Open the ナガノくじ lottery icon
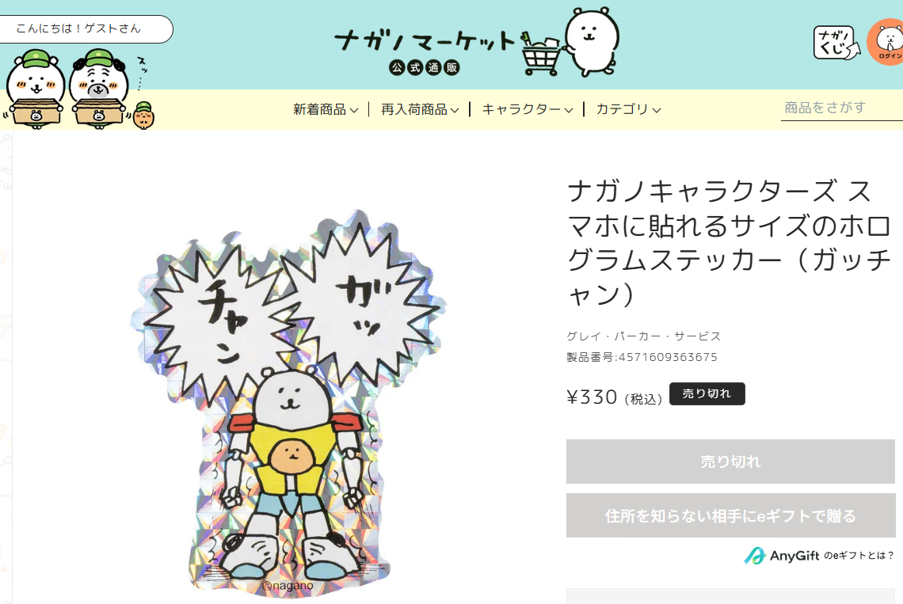 click(x=836, y=43)
